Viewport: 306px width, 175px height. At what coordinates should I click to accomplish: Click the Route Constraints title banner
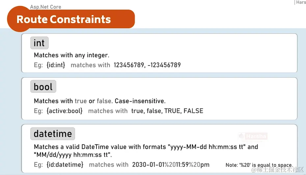pos(71,19)
